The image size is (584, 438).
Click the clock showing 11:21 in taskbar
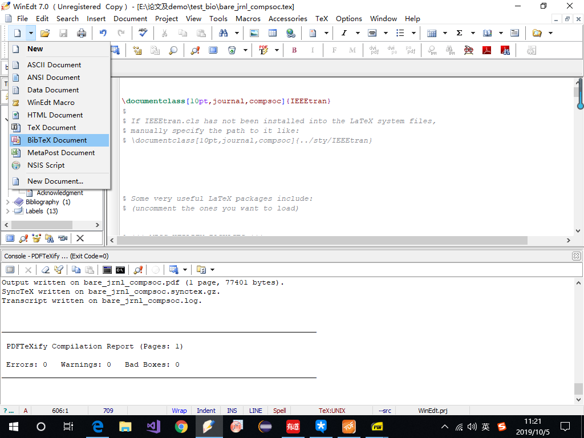533,421
